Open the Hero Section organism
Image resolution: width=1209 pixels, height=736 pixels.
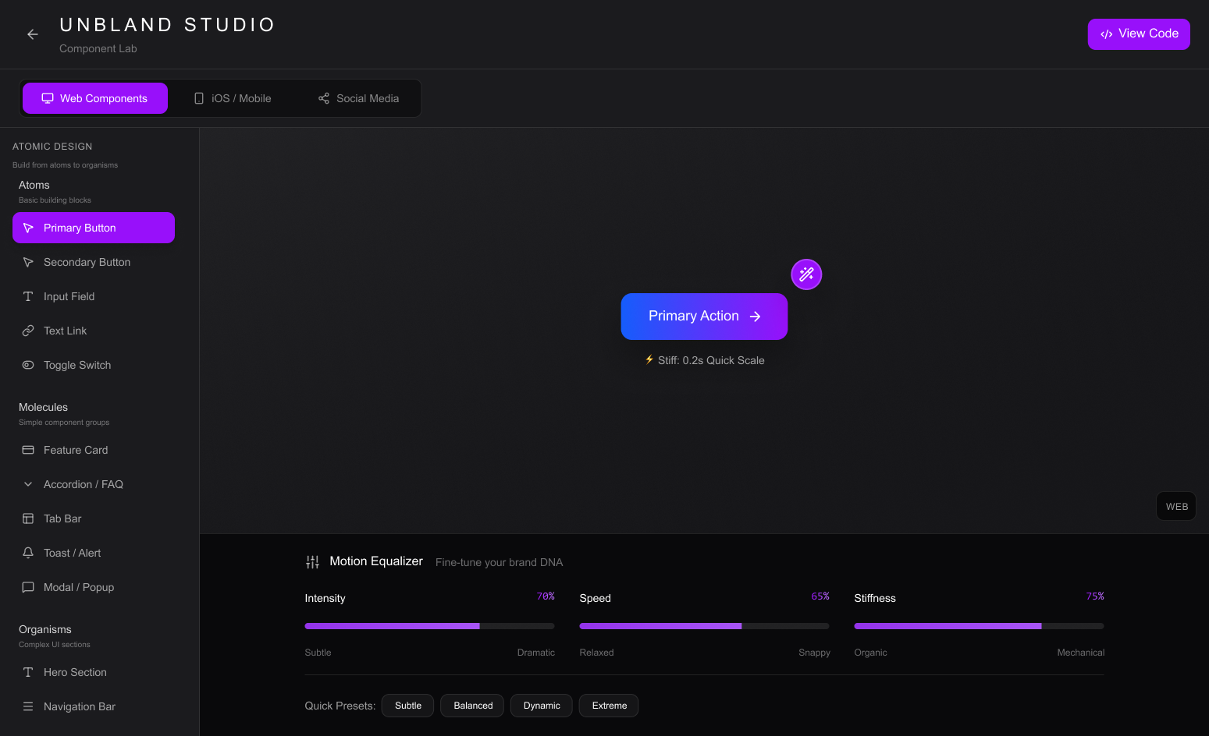pyautogui.click(x=94, y=672)
